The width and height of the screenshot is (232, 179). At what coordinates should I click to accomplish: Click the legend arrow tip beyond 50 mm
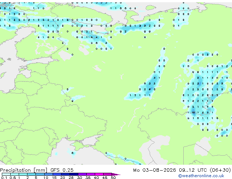tap(116, 174)
